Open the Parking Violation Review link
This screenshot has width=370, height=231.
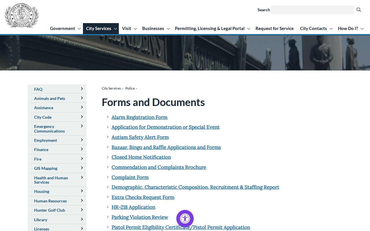[140, 217]
